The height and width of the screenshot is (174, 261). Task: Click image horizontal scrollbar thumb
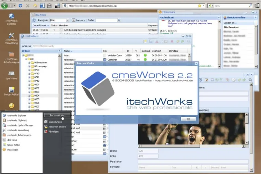point(171,146)
